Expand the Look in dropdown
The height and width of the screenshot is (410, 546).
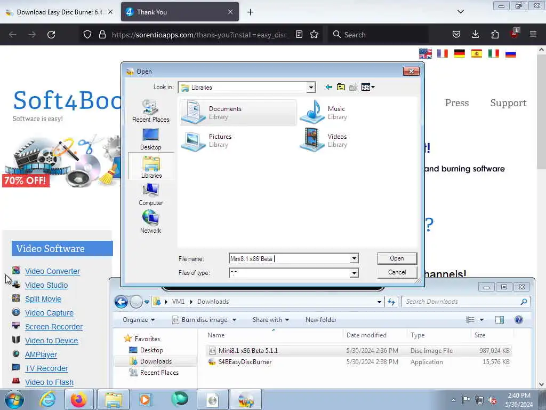(x=311, y=88)
